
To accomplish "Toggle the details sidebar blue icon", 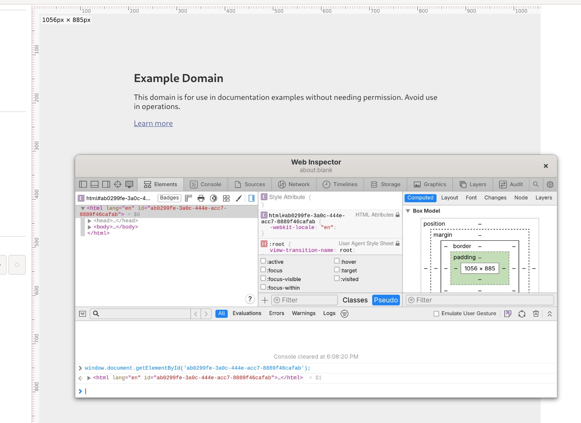I will (x=252, y=198).
